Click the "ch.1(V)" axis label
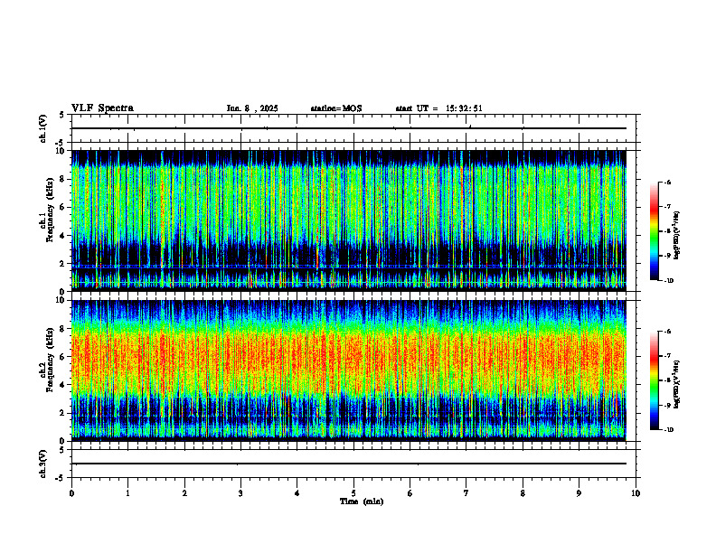 tap(43, 128)
